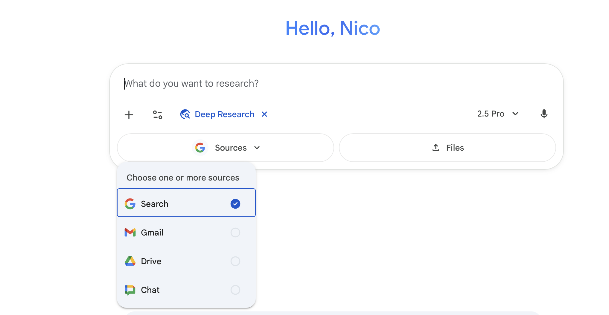Toggle the Chat source radio circle
This screenshot has height=315, width=609.
(x=235, y=290)
